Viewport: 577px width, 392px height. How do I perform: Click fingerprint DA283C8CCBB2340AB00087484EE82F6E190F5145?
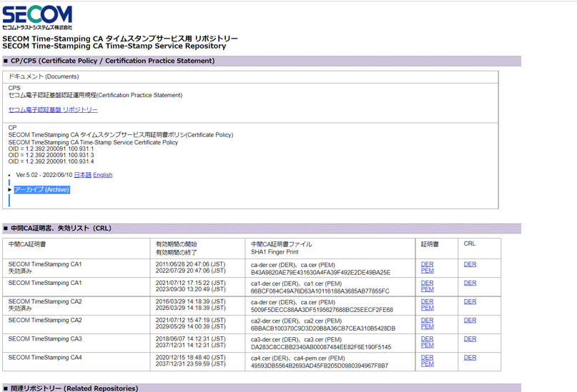pyautogui.click(x=321, y=347)
